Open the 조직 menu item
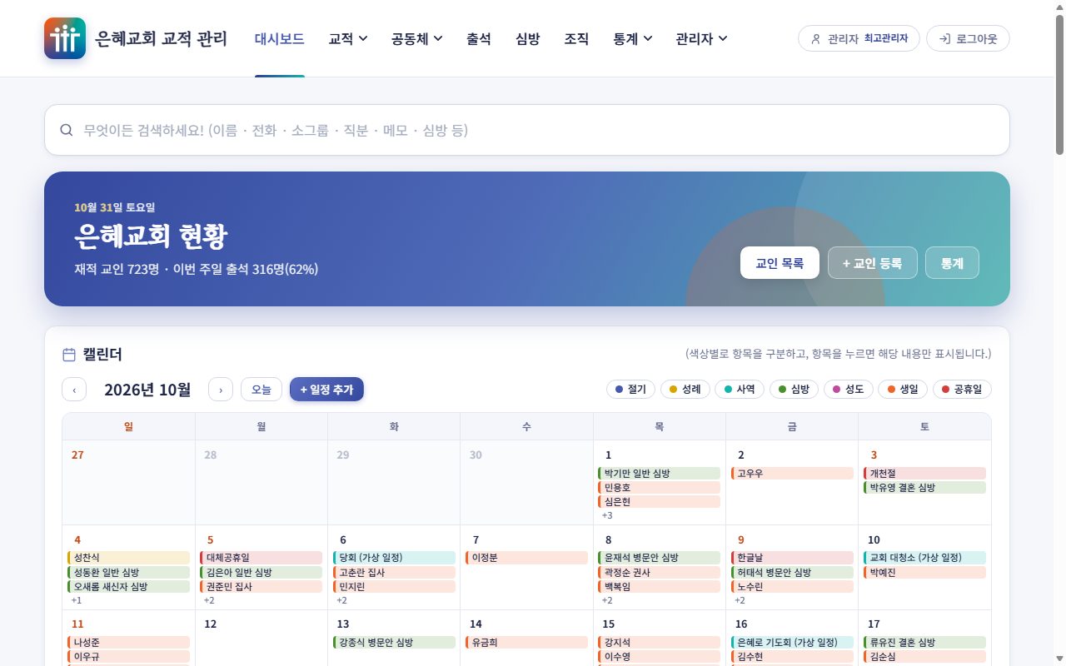The image size is (1066, 666). 576,38
